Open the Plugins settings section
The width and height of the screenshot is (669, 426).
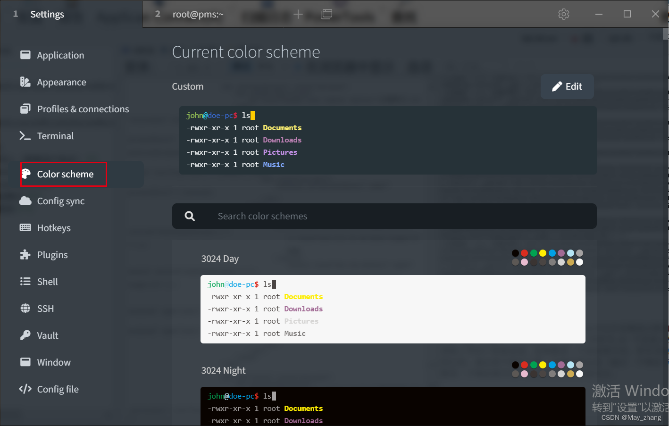pos(52,255)
